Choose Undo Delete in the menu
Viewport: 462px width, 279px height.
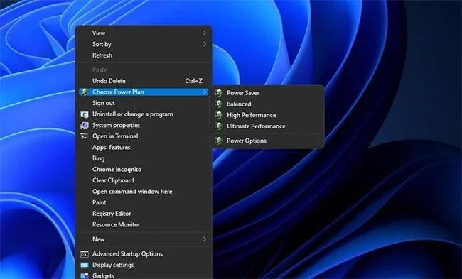tap(144, 81)
